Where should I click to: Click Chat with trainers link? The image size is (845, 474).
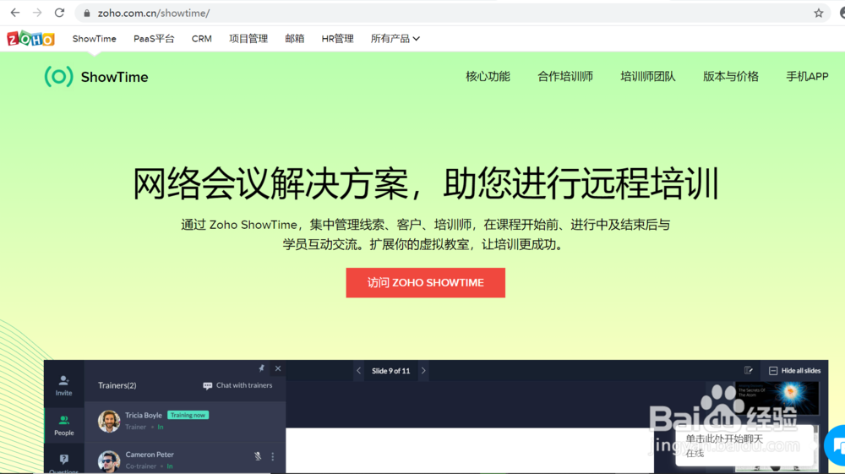point(244,385)
